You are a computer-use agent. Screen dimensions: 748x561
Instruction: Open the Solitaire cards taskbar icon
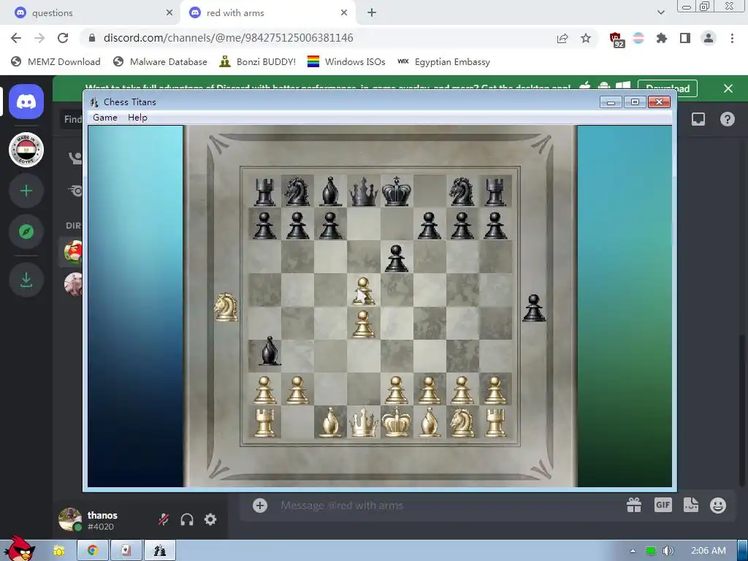(x=126, y=551)
